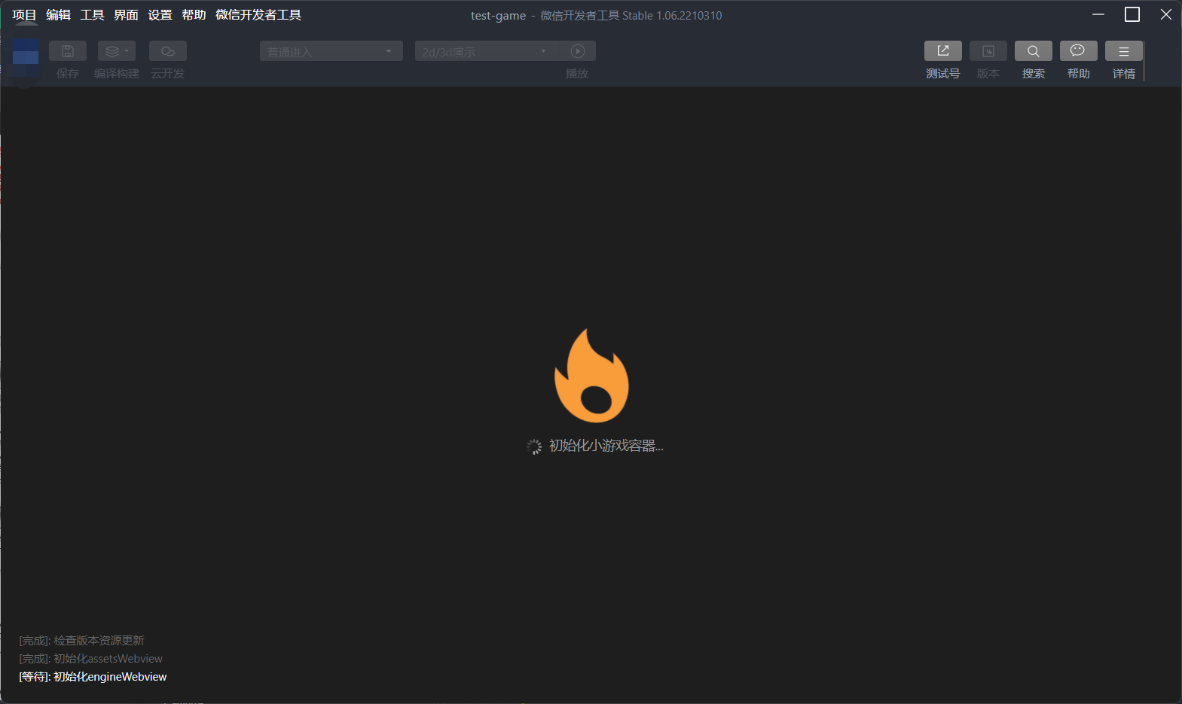Click the 帮助 chat bubble icon
Screen dimensions: 1182x704
[x=1079, y=50]
